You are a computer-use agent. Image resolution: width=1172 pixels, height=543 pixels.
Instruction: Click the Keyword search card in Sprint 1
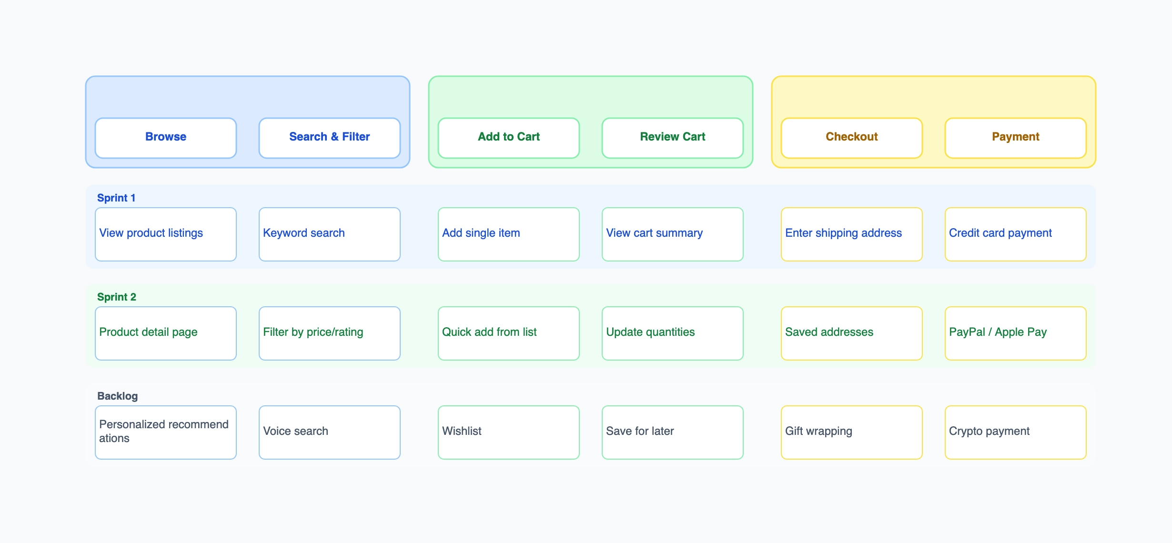tap(329, 233)
